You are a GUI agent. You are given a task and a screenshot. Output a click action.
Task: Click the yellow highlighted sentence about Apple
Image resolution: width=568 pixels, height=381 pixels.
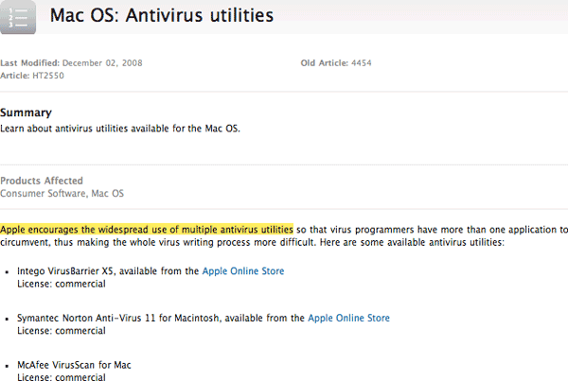click(x=147, y=230)
